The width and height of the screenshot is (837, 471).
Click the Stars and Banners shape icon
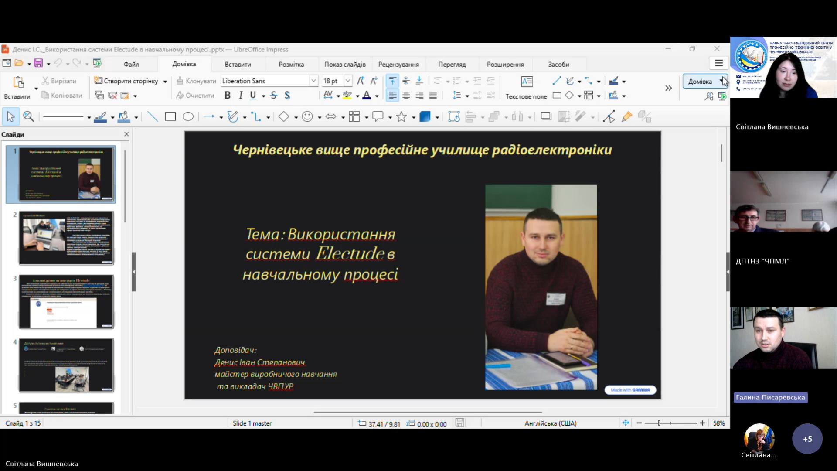coord(401,116)
